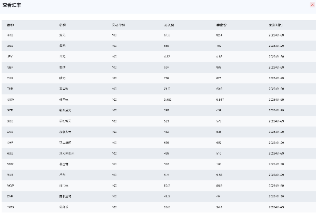316x213 pixels.
Task: Click the buy price in the KRW row
Action: tap(167, 100)
